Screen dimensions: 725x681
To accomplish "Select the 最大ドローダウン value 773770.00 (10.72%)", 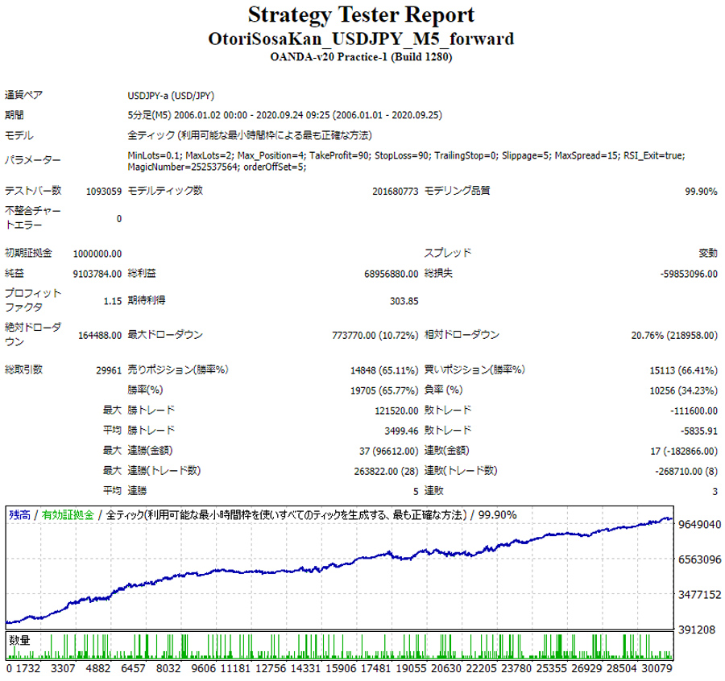I will tap(375, 336).
